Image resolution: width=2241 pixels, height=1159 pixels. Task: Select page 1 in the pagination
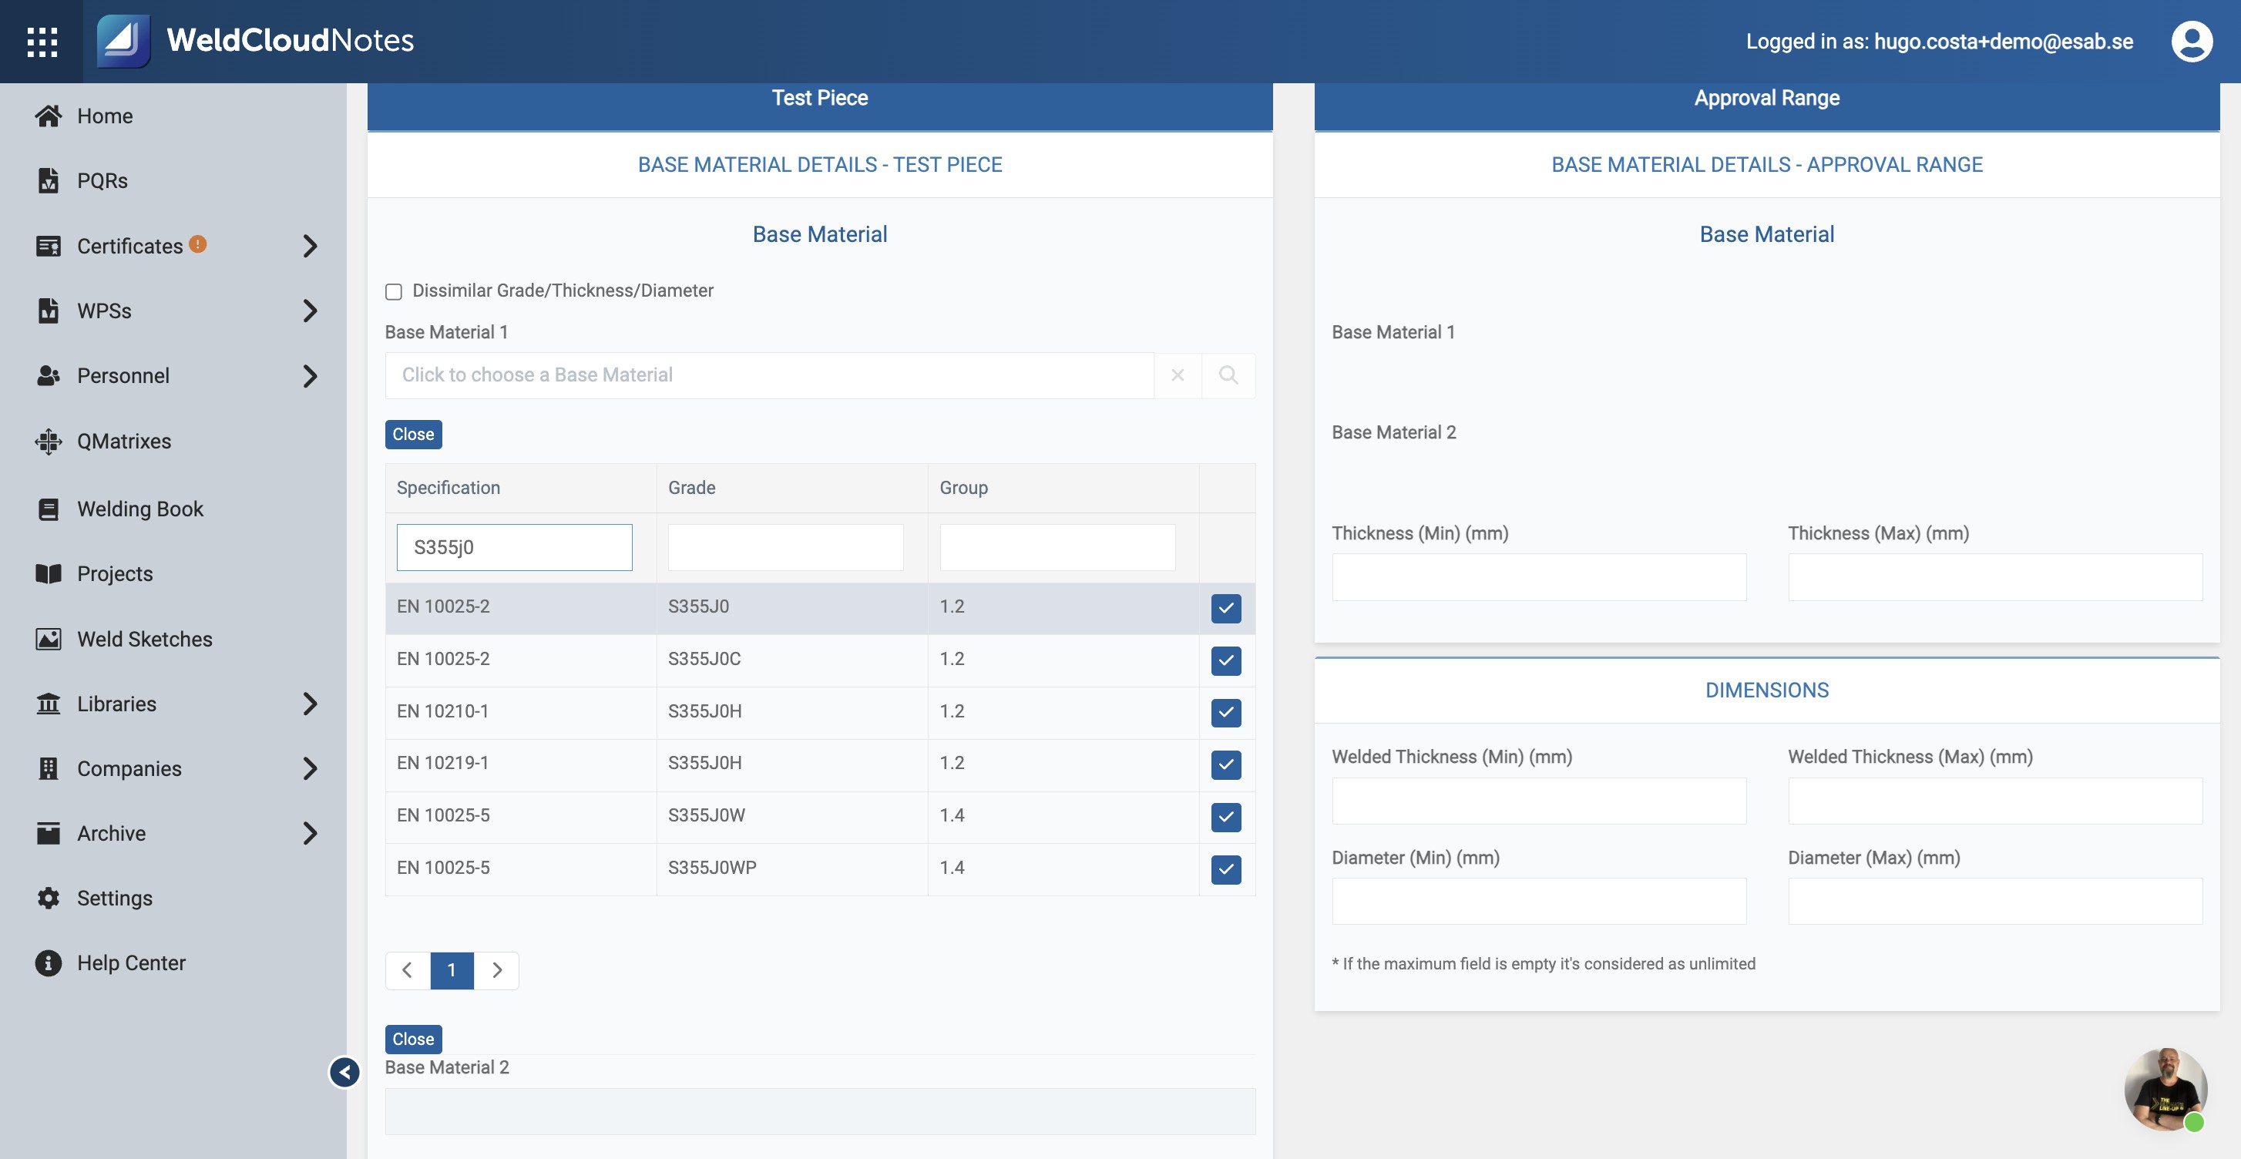tap(452, 970)
